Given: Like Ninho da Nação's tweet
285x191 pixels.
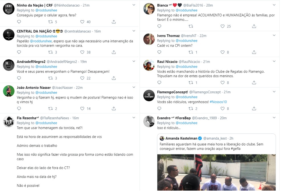Looking at the screenshot, I should click(82, 22).
